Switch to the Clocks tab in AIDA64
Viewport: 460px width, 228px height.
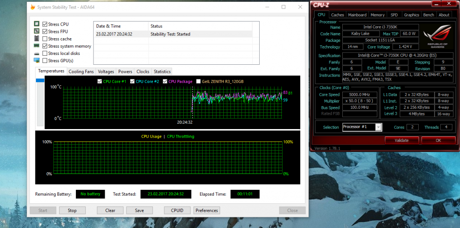(143, 72)
